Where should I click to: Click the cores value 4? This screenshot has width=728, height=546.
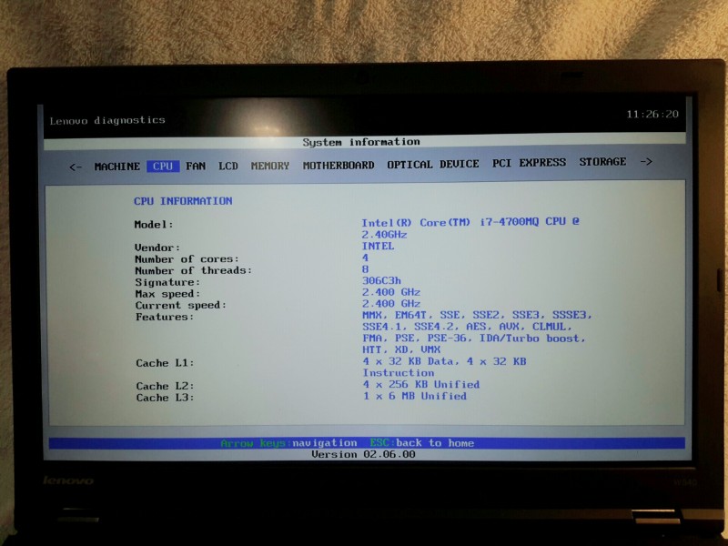tap(366, 258)
